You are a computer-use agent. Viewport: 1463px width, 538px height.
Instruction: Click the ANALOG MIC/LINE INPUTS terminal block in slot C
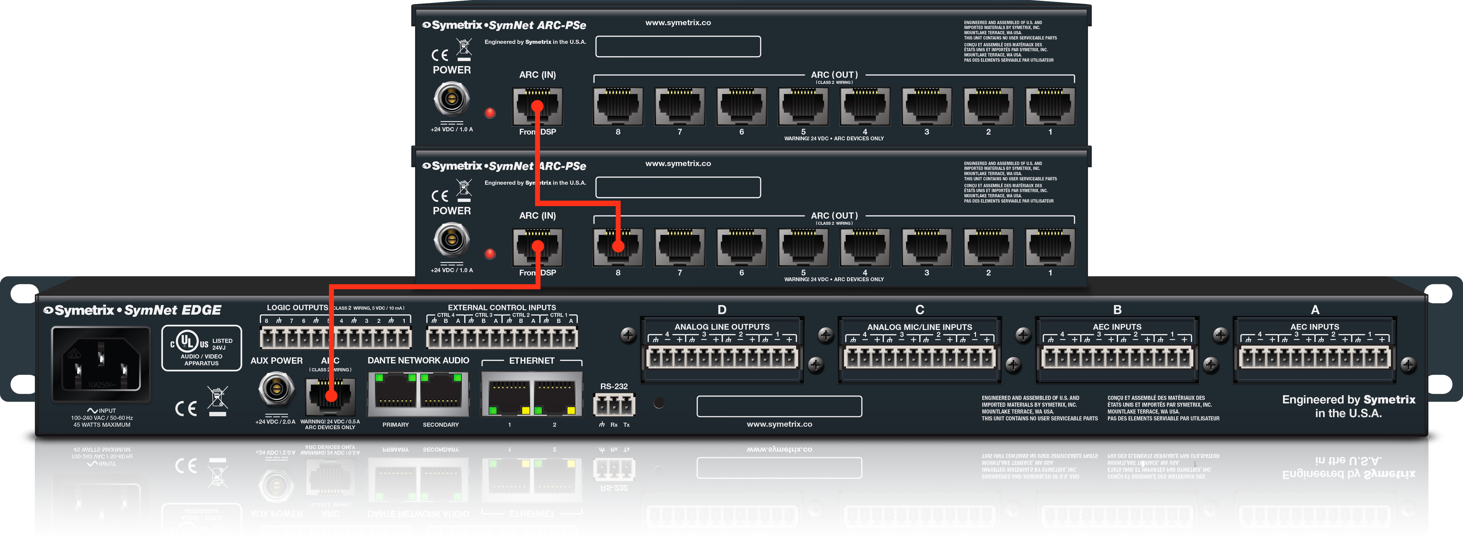pyautogui.click(x=919, y=358)
